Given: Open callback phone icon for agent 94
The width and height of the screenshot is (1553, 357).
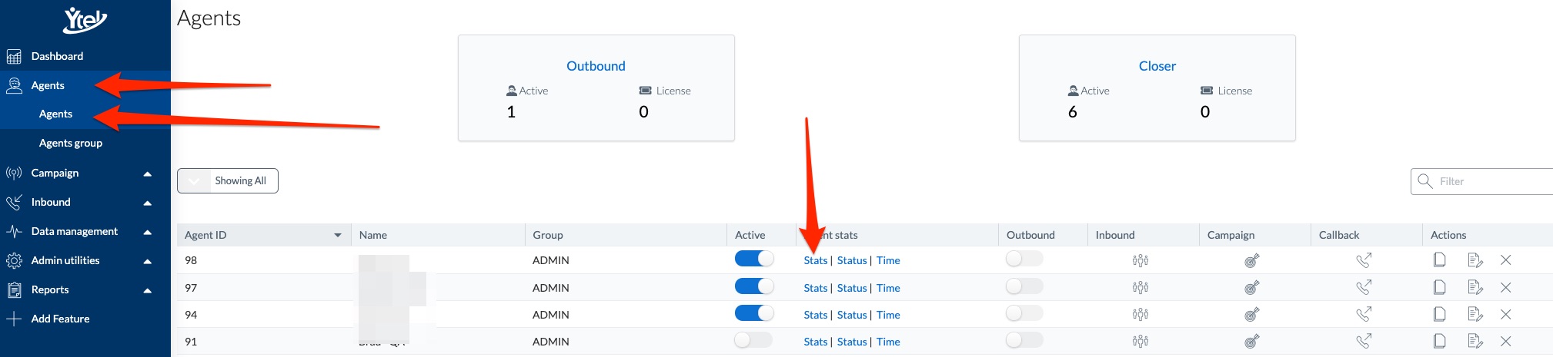Looking at the screenshot, I should coord(1364,315).
